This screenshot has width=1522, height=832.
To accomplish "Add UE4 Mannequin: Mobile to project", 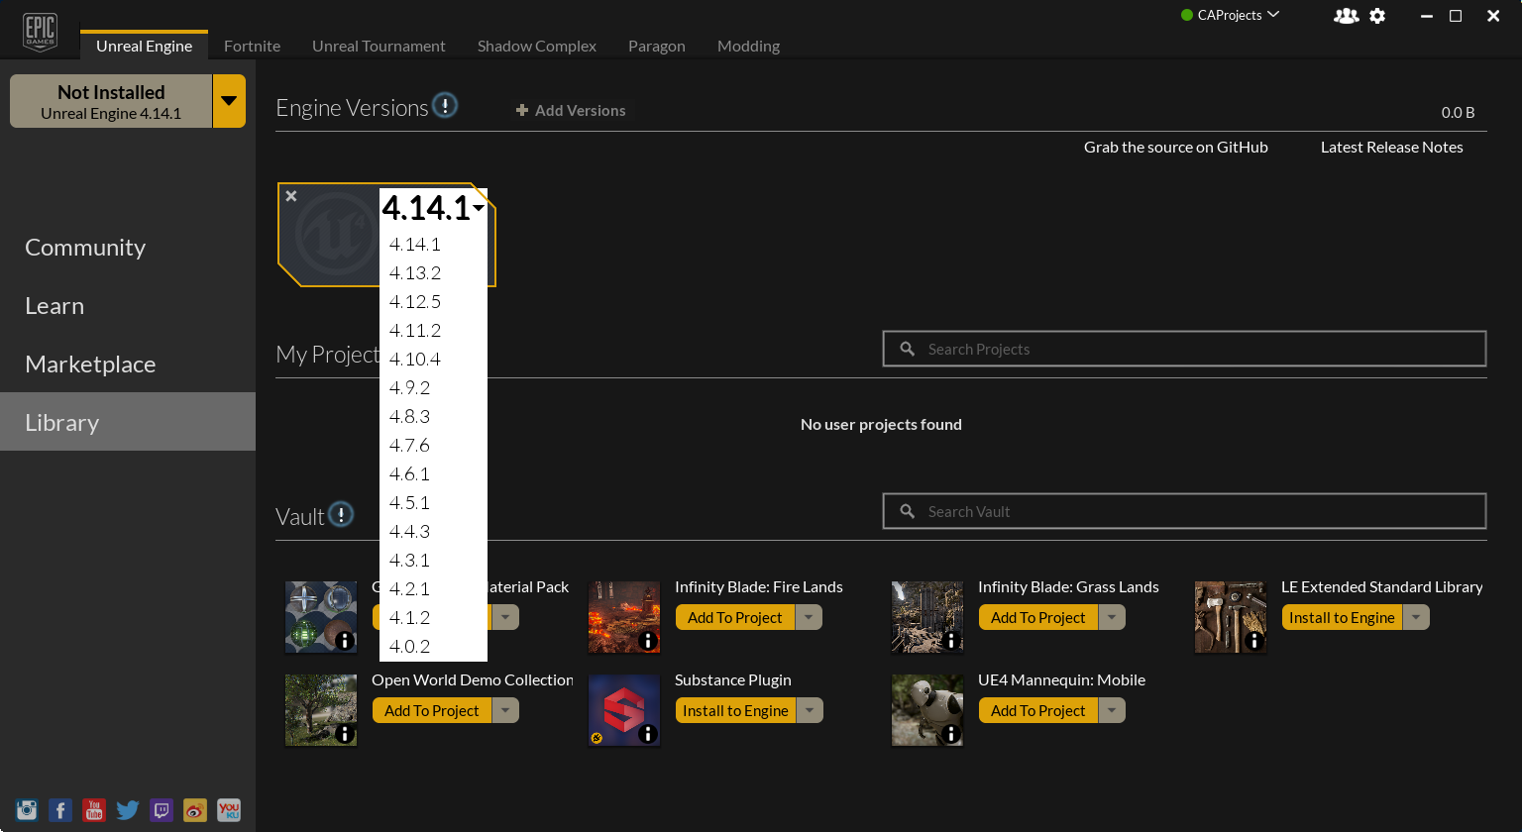I will (1038, 710).
